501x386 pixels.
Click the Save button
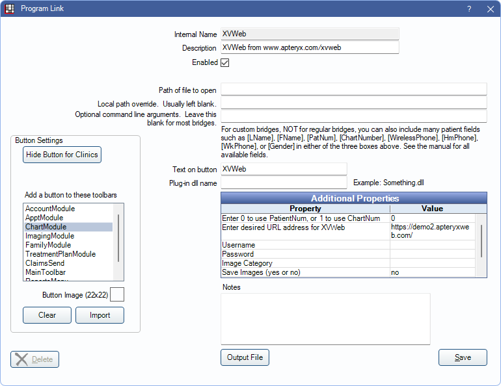(x=463, y=357)
